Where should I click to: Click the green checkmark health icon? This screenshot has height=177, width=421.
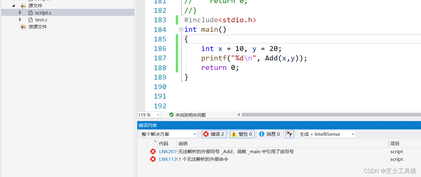pos(172,115)
